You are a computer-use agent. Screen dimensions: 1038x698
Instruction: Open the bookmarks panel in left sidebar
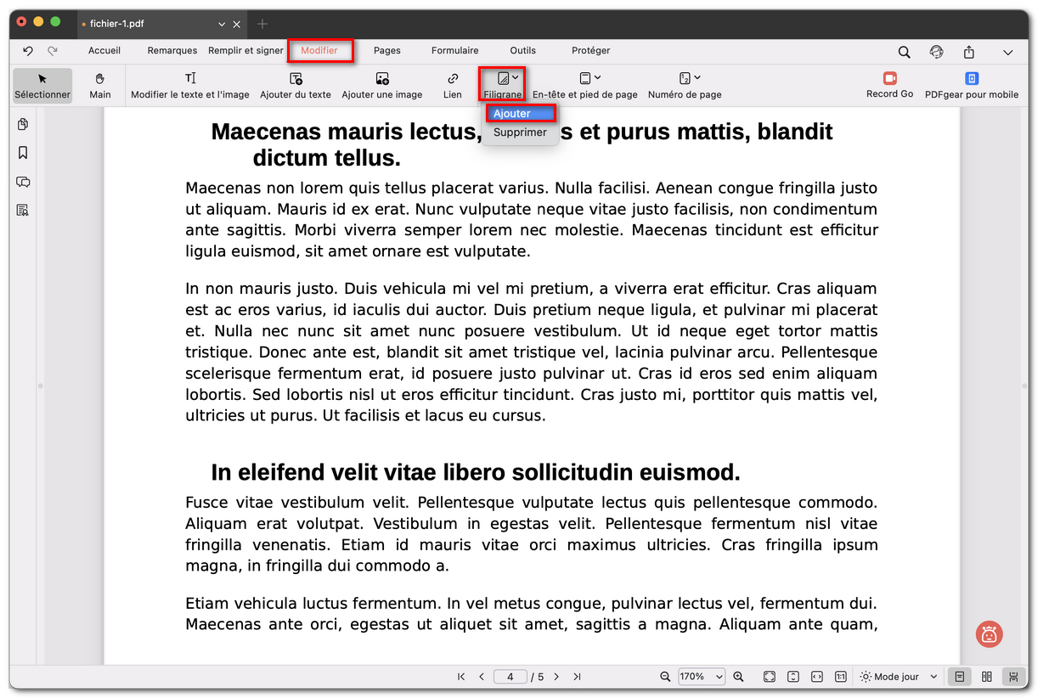23,153
